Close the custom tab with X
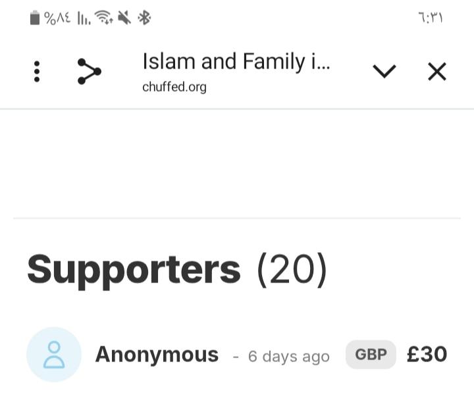Screen dimensions: 474x406 point(437,72)
